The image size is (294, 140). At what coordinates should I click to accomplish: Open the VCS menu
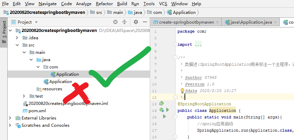tap(163, 4)
